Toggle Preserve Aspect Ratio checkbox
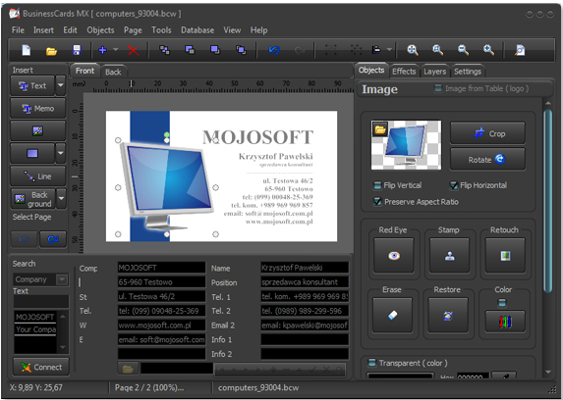Viewport: 563px width, 400px height. tap(377, 201)
